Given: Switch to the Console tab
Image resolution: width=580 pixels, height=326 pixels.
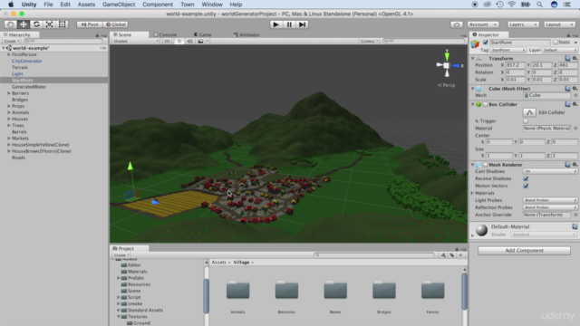Looking at the screenshot, I should (x=165, y=34).
